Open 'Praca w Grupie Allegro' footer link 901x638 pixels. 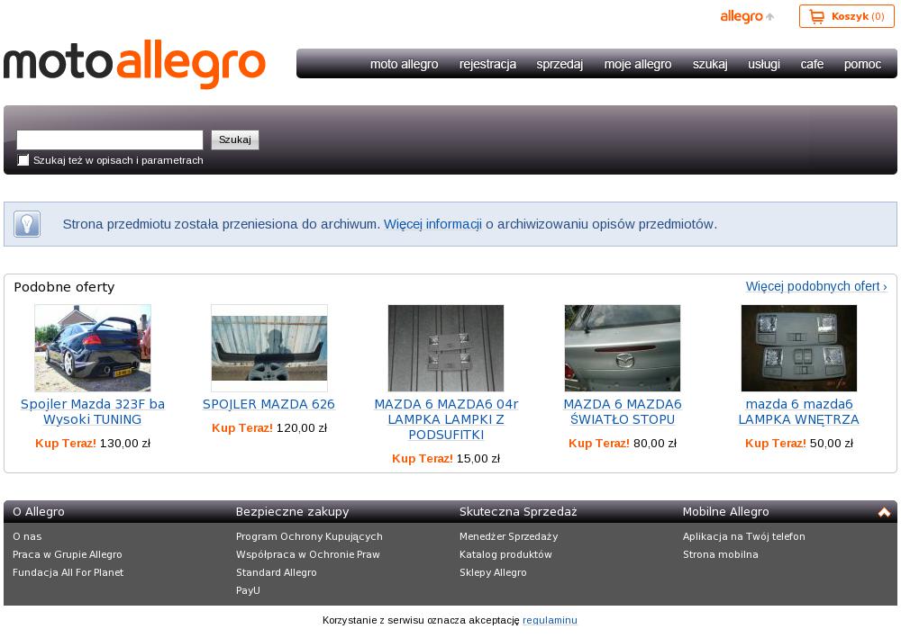pyautogui.click(x=68, y=554)
